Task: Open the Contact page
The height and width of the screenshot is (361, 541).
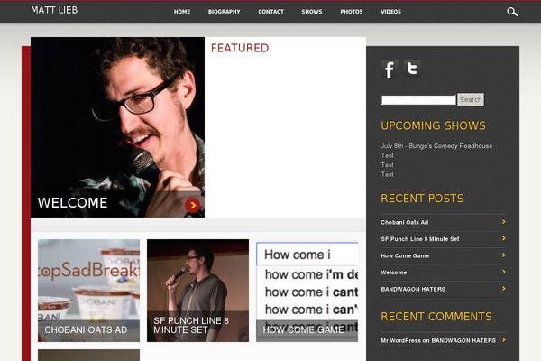Action: tap(270, 12)
